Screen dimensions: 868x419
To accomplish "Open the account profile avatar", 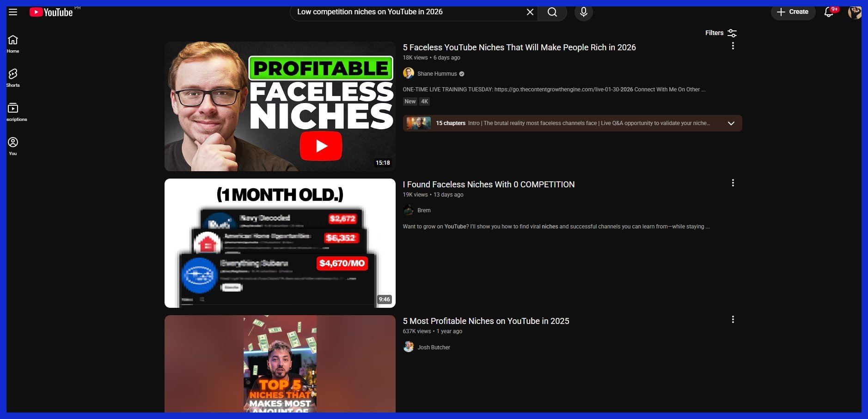I will [x=854, y=12].
